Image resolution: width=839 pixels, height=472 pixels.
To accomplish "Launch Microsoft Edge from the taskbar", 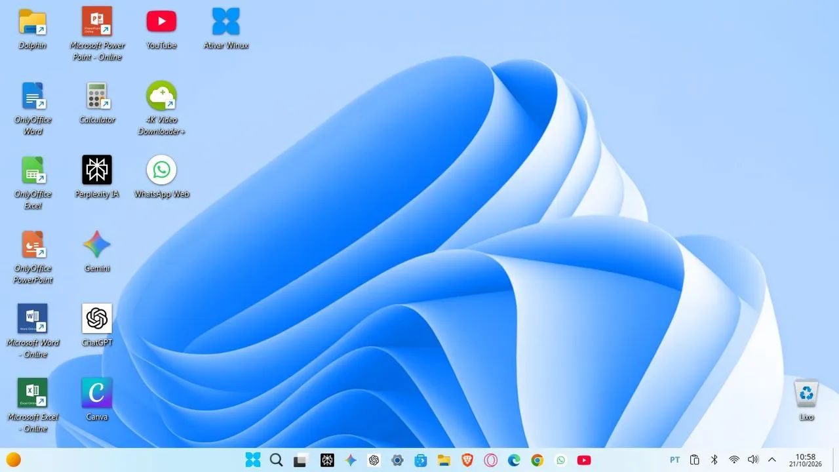I will [514, 460].
